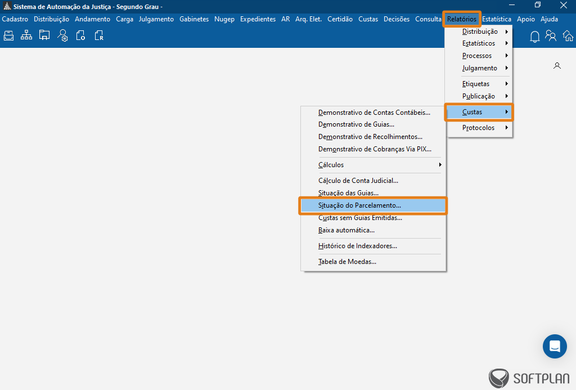
Task: Click the Carga menu
Action: tap(124, 19)
